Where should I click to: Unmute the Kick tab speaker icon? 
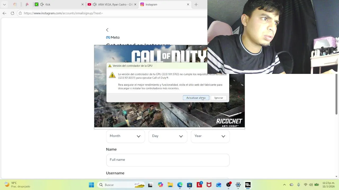(42, 4)
